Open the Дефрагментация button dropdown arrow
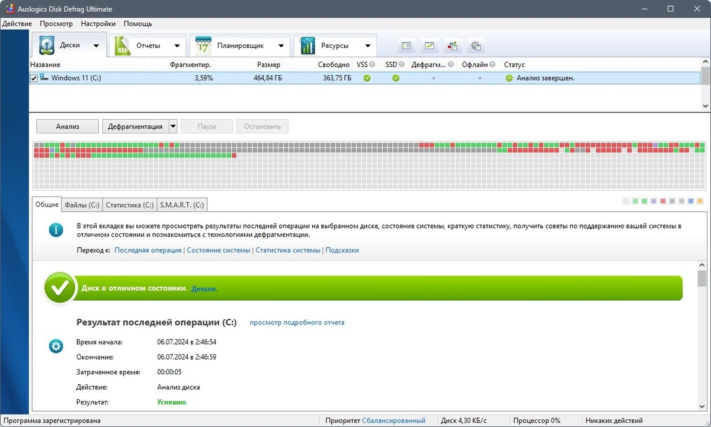This screenshot has width=711, height=427. click(x=173, y=126)
